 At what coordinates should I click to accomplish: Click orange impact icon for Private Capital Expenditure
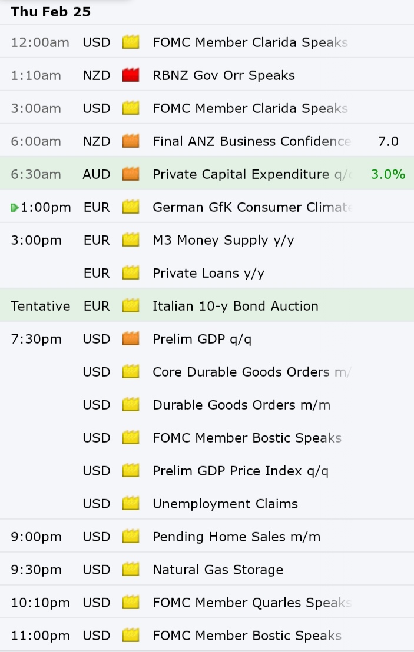(131, 174)
